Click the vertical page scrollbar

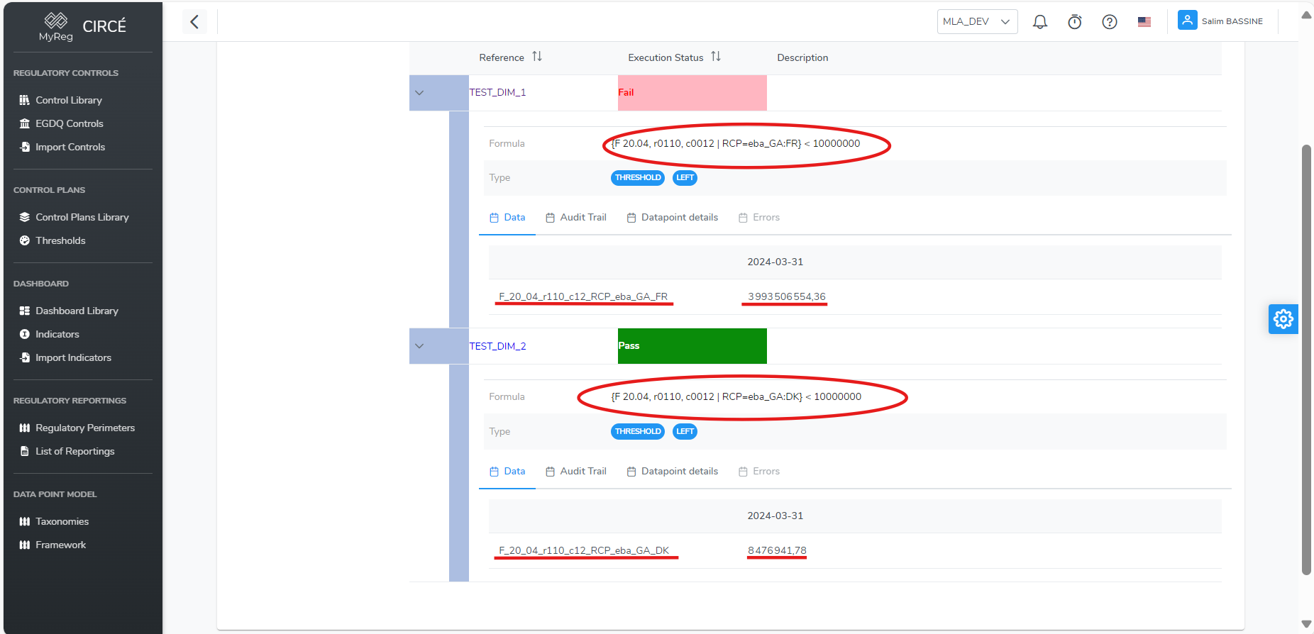[x=1306, y=355]
